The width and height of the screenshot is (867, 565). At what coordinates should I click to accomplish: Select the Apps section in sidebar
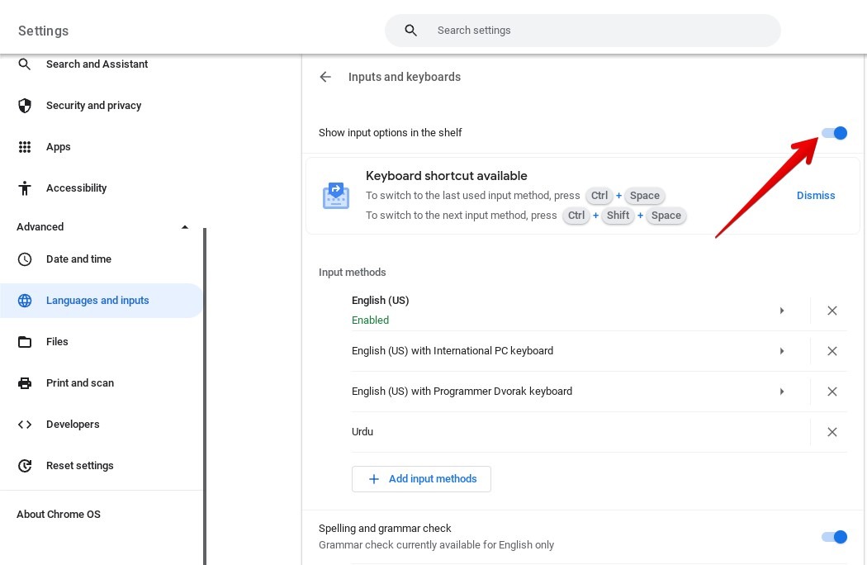58,146
